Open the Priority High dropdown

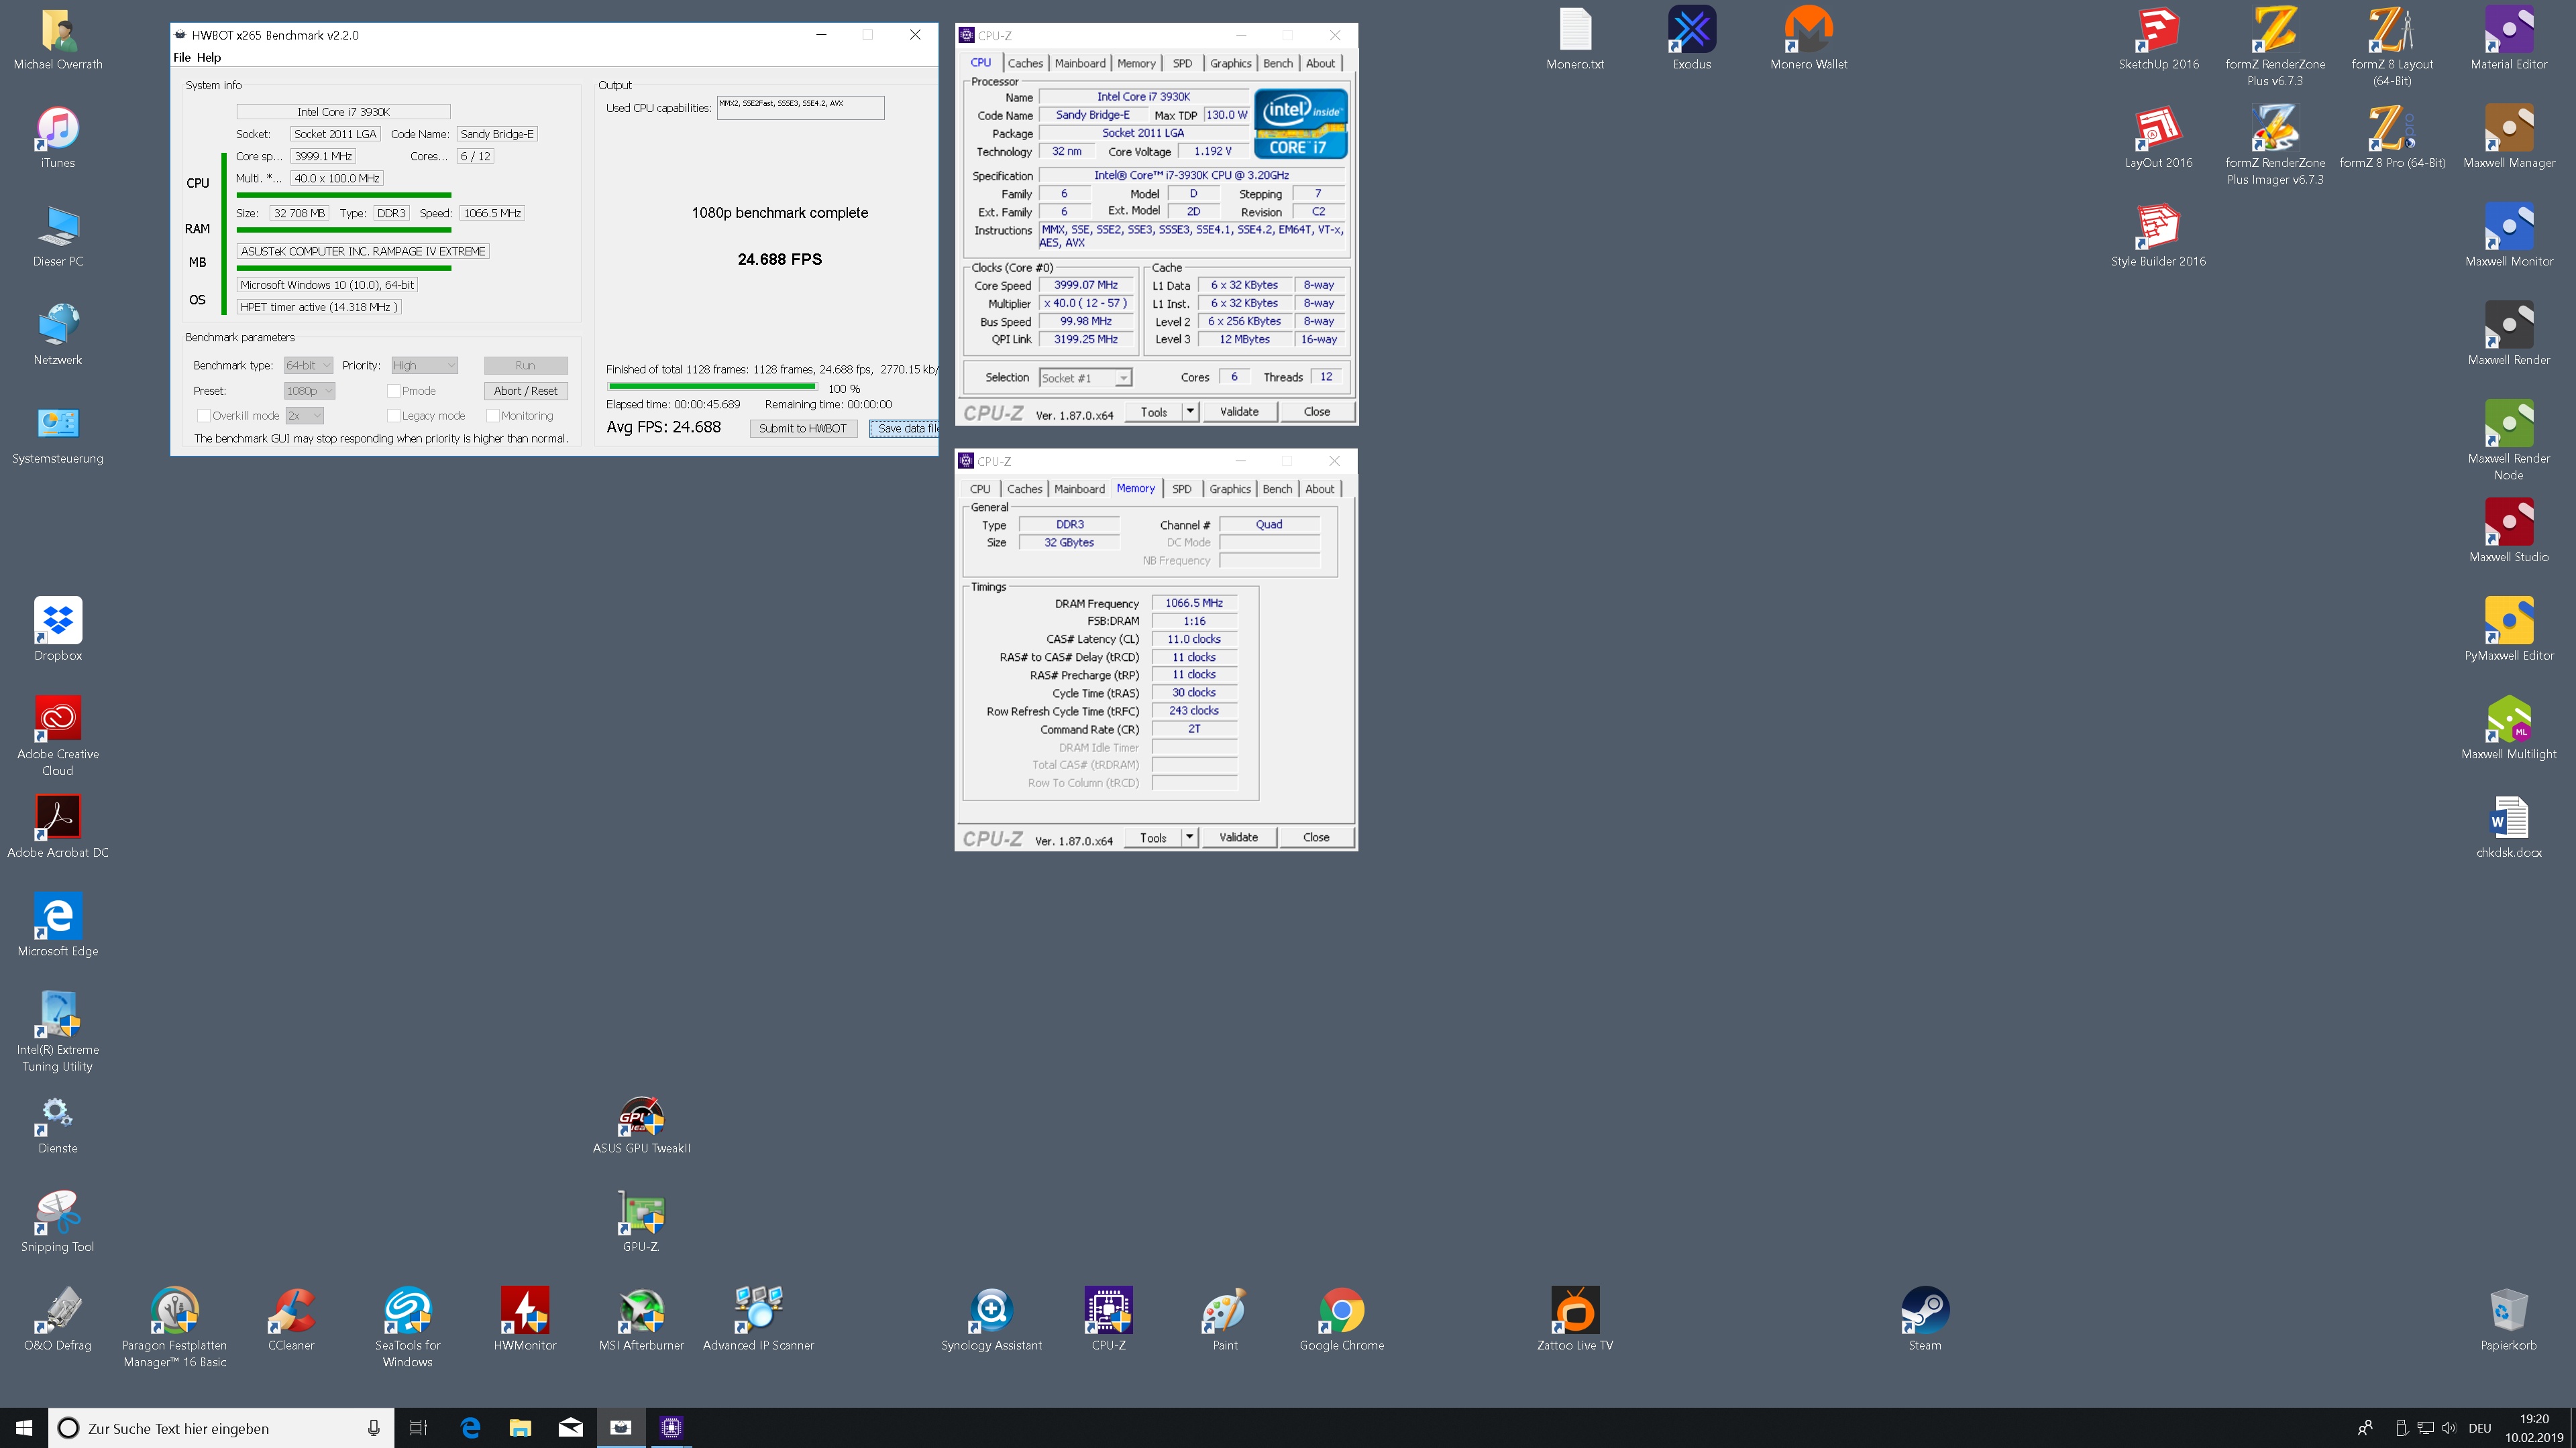[424, 366]
